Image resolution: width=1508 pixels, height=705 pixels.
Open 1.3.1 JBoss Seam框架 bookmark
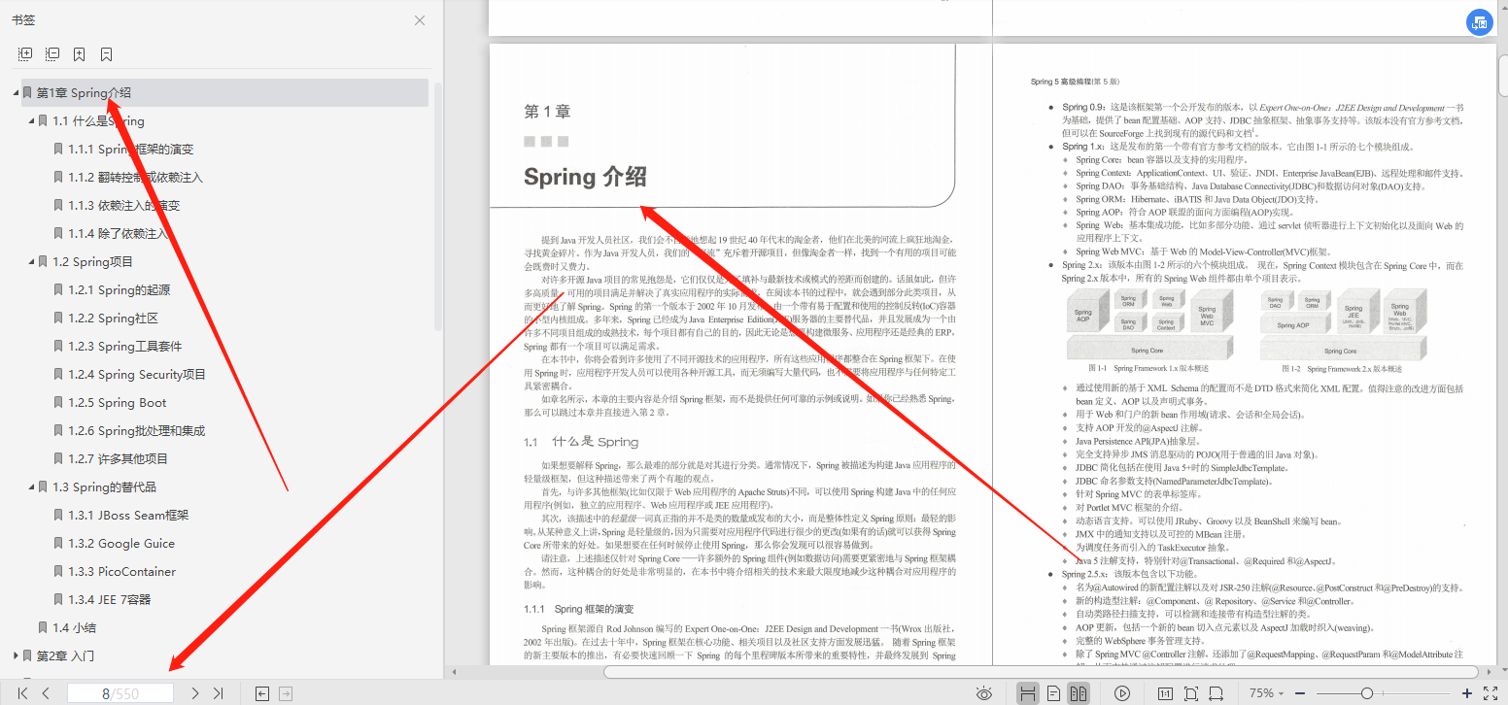coord(128,516)
